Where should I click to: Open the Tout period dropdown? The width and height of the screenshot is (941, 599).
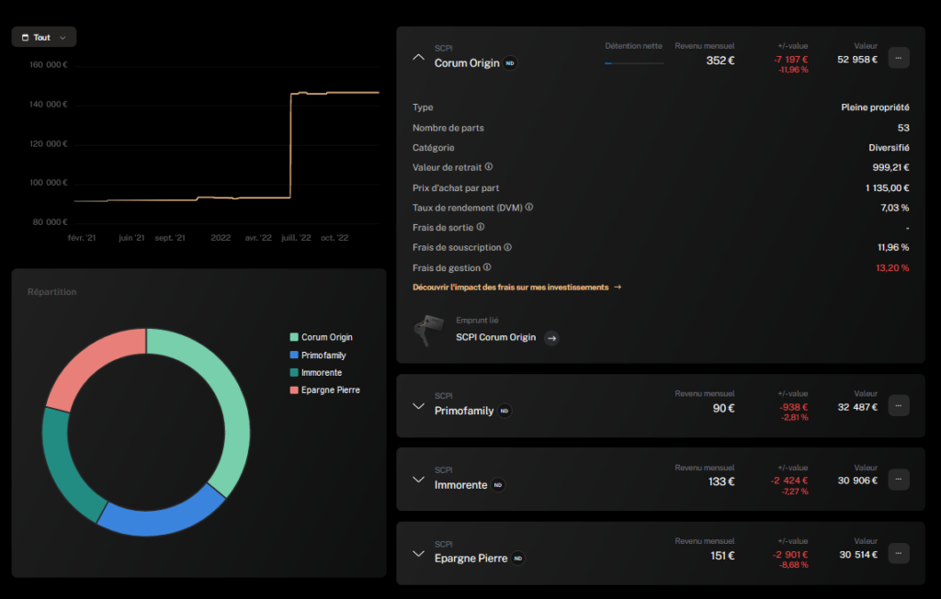44,38
